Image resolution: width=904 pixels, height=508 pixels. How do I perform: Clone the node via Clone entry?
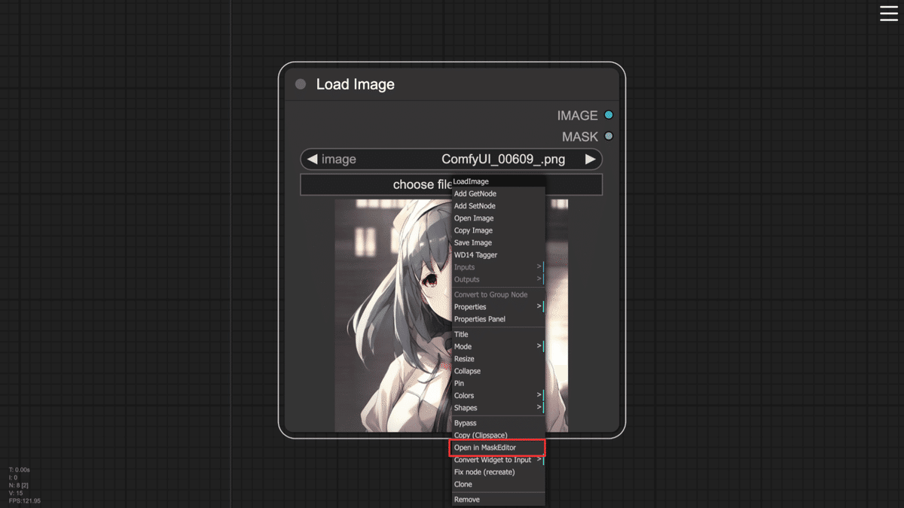click(x=498, y=484)
